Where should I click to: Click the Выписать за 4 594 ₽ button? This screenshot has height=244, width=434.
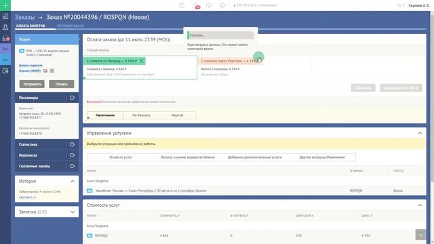401,88
